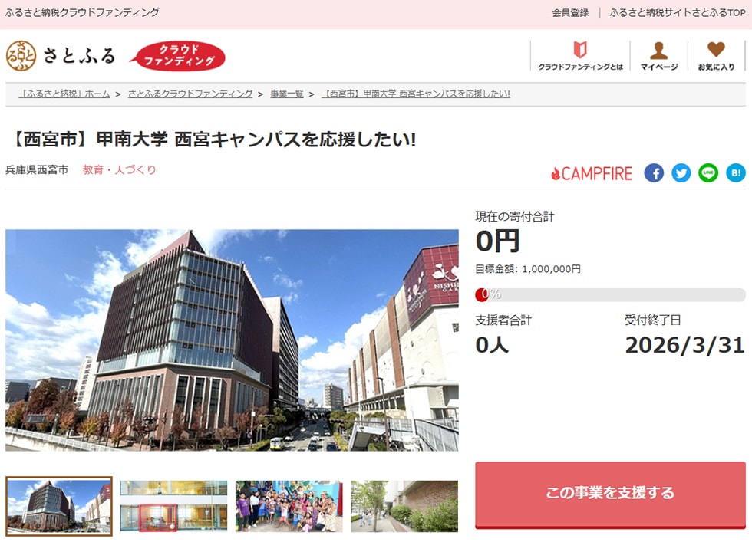
Task: Share the campaign on Twitter
Action: click(681, 173)
